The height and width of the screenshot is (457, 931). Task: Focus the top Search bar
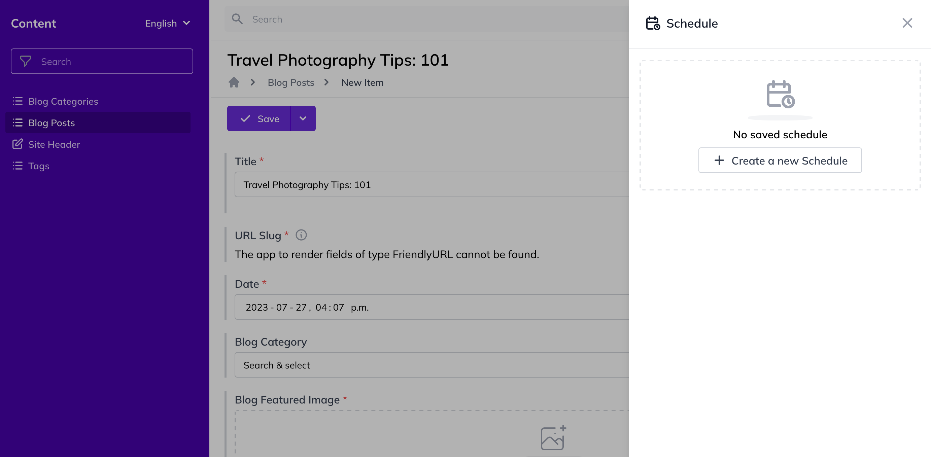click(x=426, y=19)
